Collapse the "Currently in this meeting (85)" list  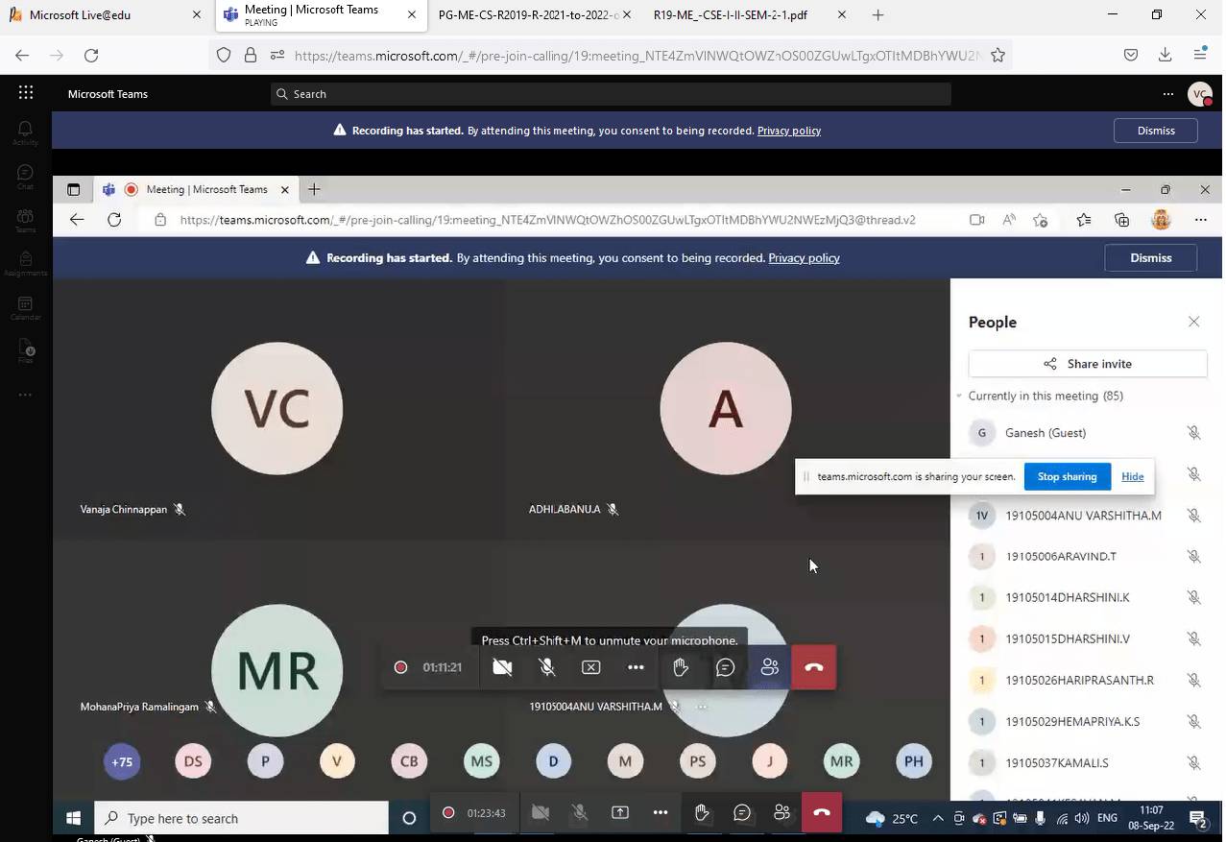click(958, 396)
